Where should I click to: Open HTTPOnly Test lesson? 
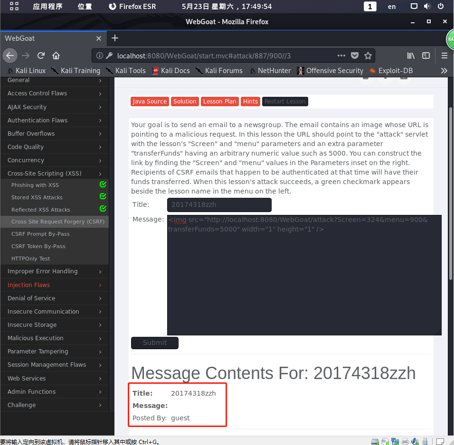click(30, 259)
